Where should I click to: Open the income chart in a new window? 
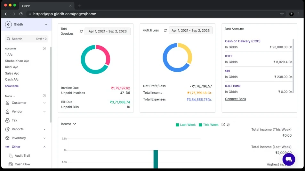click(x=223, y=125)
